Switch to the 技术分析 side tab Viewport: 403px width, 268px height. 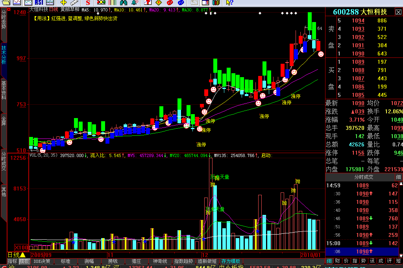(4, 55)
